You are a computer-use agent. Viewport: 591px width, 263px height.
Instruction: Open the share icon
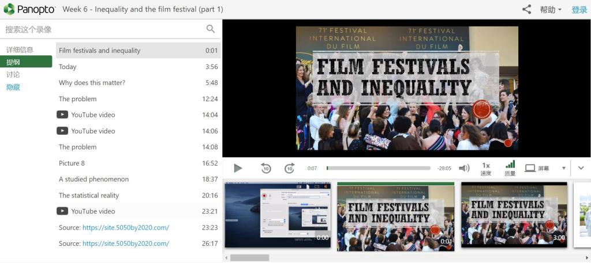point(526,9)
